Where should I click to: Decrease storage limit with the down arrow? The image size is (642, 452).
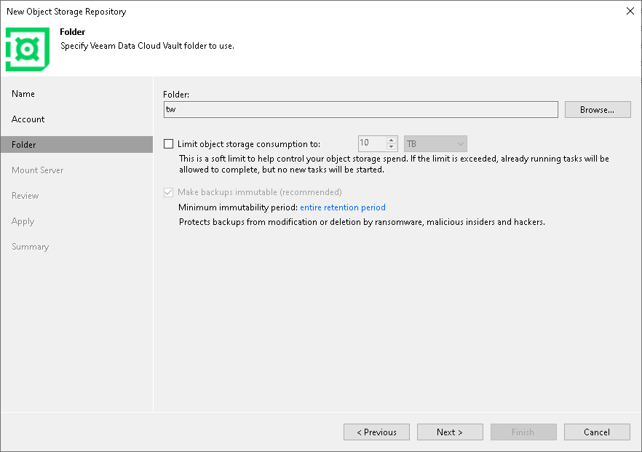(x=392, y=147)
